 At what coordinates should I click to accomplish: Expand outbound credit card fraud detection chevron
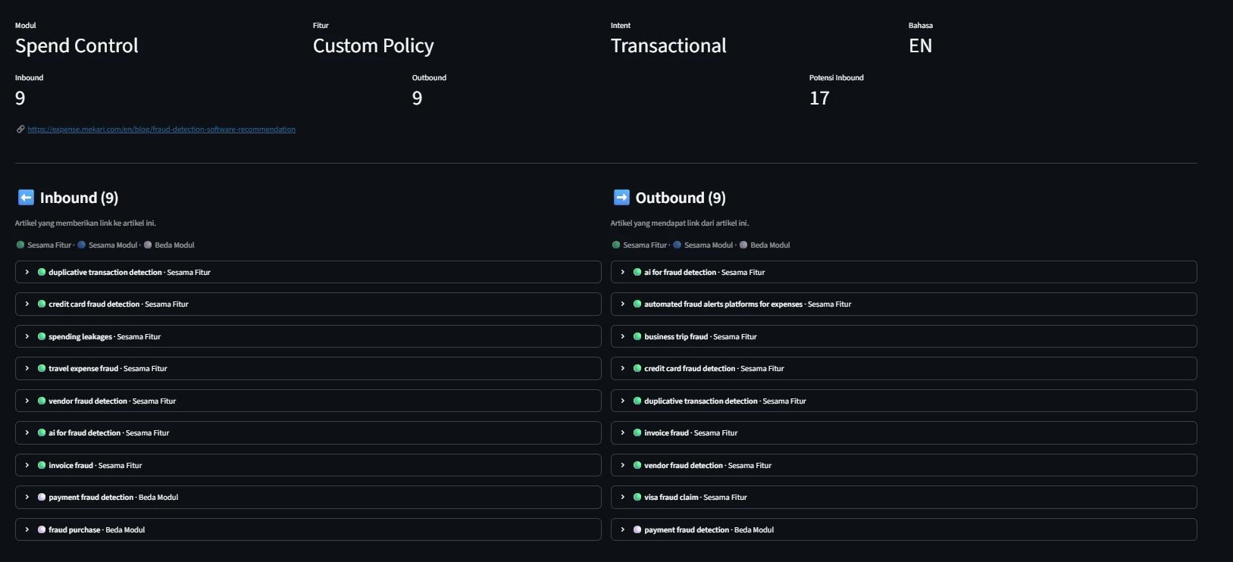click(623, 368)
